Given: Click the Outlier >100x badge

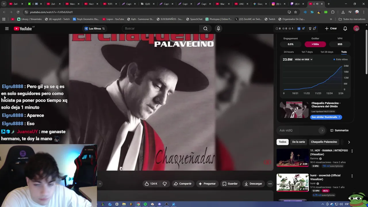Looking at the screenshot, I should tap(315, 44).
